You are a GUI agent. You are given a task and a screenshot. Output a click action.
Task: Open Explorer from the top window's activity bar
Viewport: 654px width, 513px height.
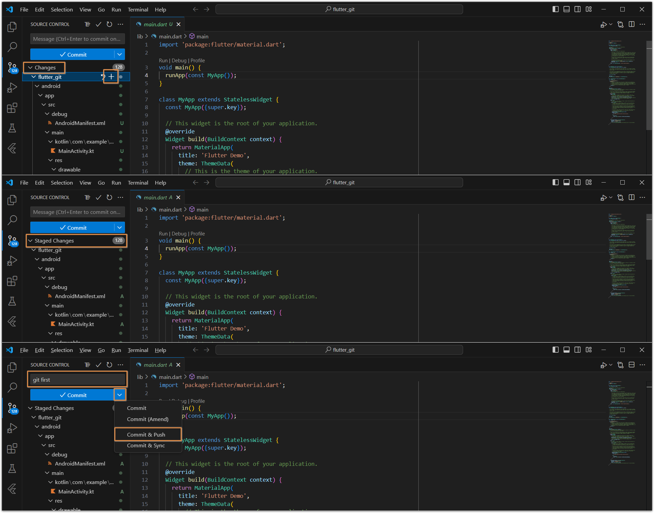(12, 27)
